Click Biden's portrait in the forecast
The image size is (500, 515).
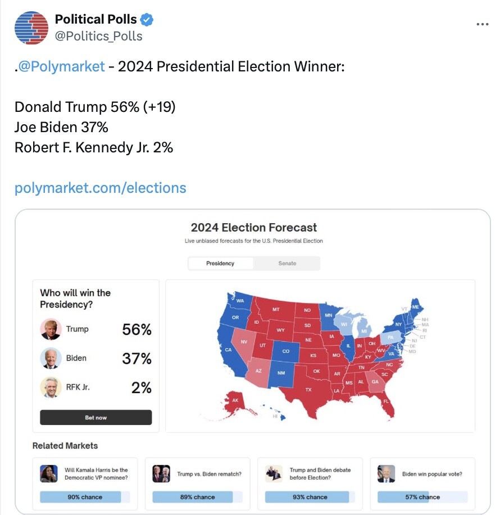click(x=51, y=358)
